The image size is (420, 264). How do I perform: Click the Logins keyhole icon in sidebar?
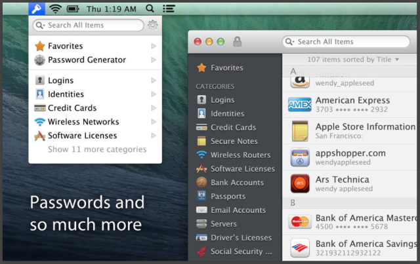click(x=201, y=100)
